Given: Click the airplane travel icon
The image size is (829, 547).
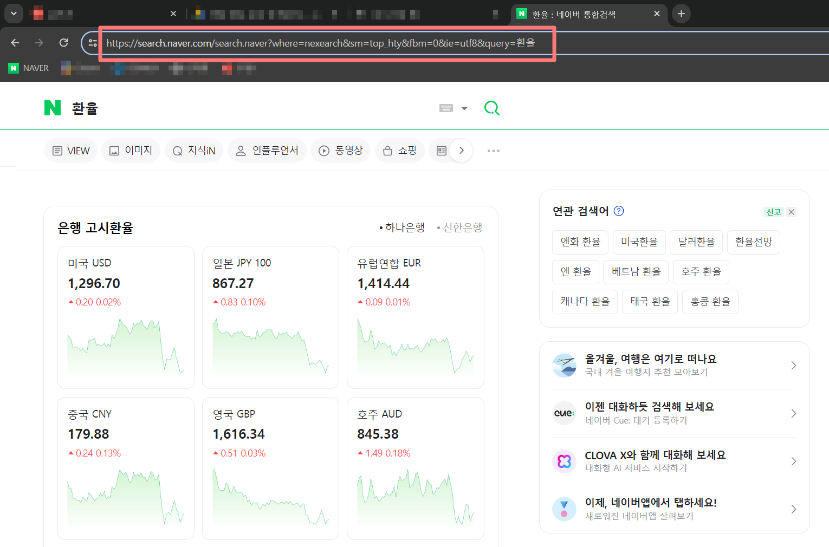Looking at the screenshot, I should tap(564, 366).
